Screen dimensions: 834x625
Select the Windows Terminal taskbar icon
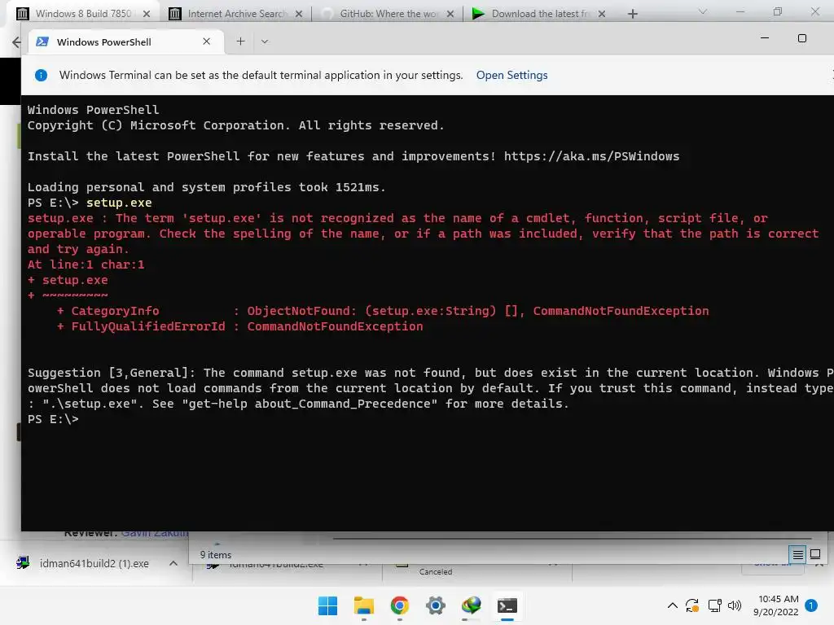[x=507, y=605]
